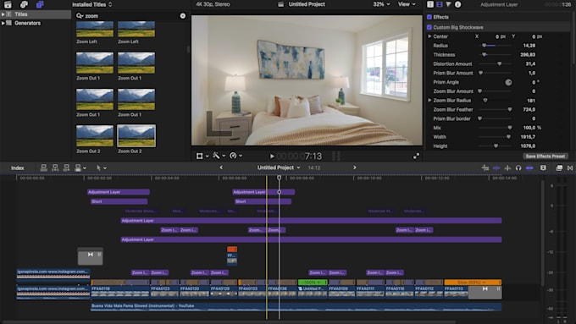Play the video in the viewer

[x=272, y=157]
